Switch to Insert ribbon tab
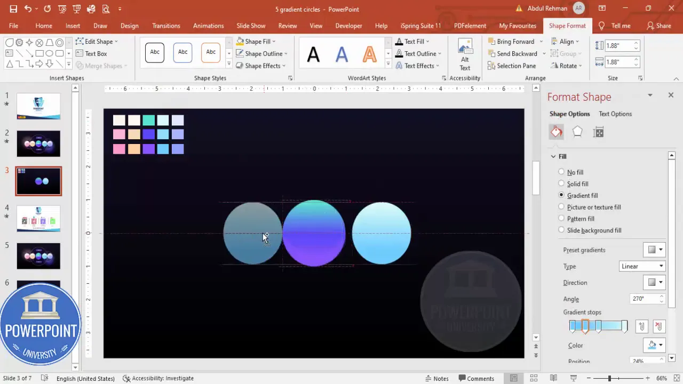The width and height of the screenshot is (683, 384). (x=73, y=26)
